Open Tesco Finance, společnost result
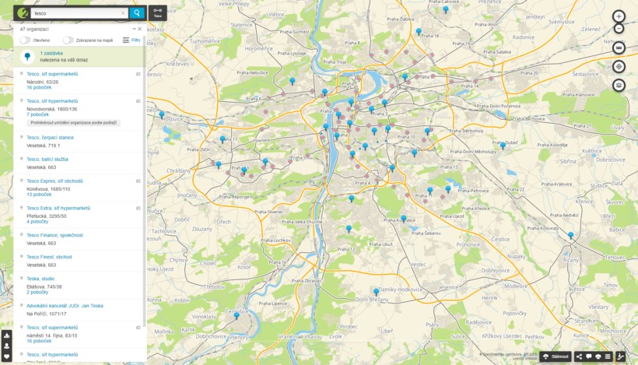The height and width of the screenshot is (365, 638). coord(54,235)
